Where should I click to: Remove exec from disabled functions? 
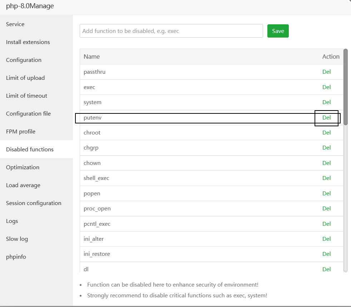click(x=326, y=87)
